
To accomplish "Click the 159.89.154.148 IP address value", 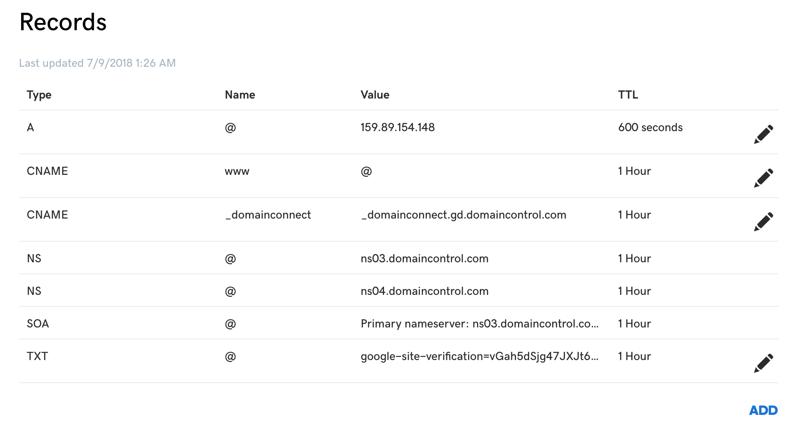I will point(398,128).
